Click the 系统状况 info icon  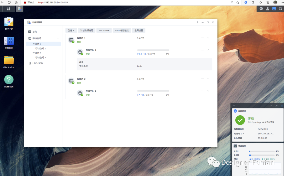click(235, 111)
